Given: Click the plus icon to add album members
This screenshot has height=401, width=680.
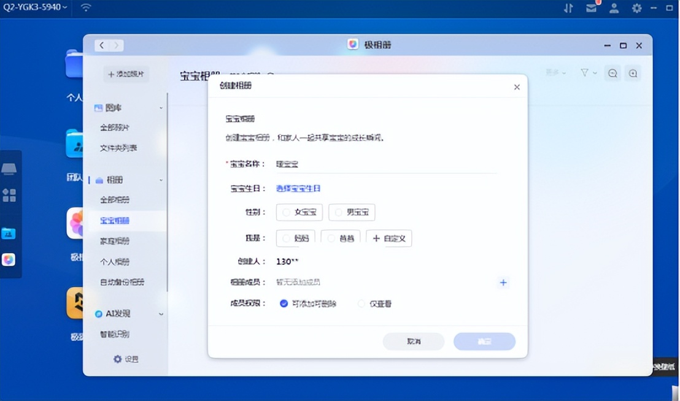Looking at the screenshot, I should click(x=503, y=282).
